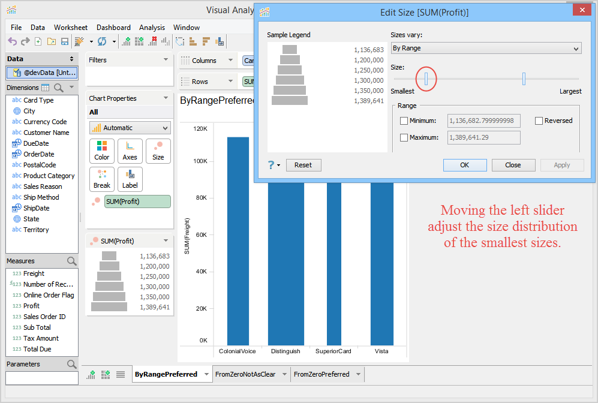Add a new worksheet from the top toolbar
598x403 pixels.
[126, 41]
